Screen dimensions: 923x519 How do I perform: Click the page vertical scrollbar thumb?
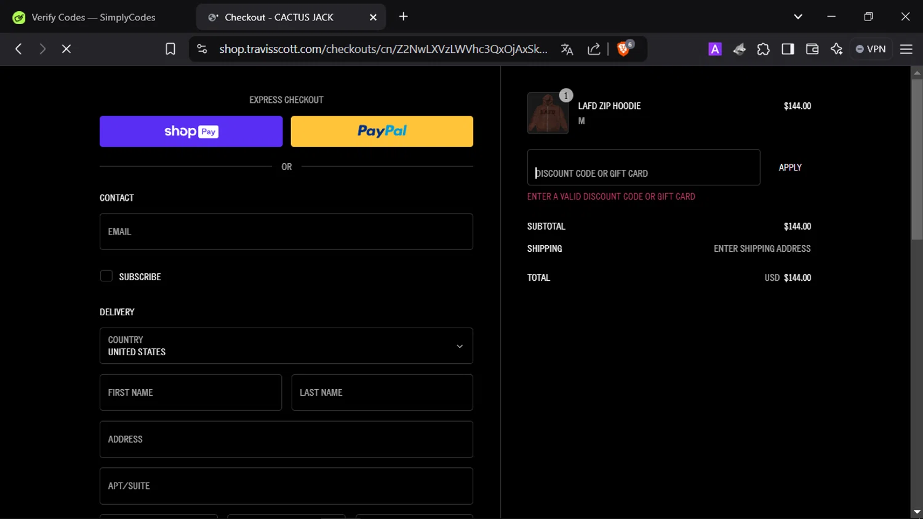click(917, 159)
